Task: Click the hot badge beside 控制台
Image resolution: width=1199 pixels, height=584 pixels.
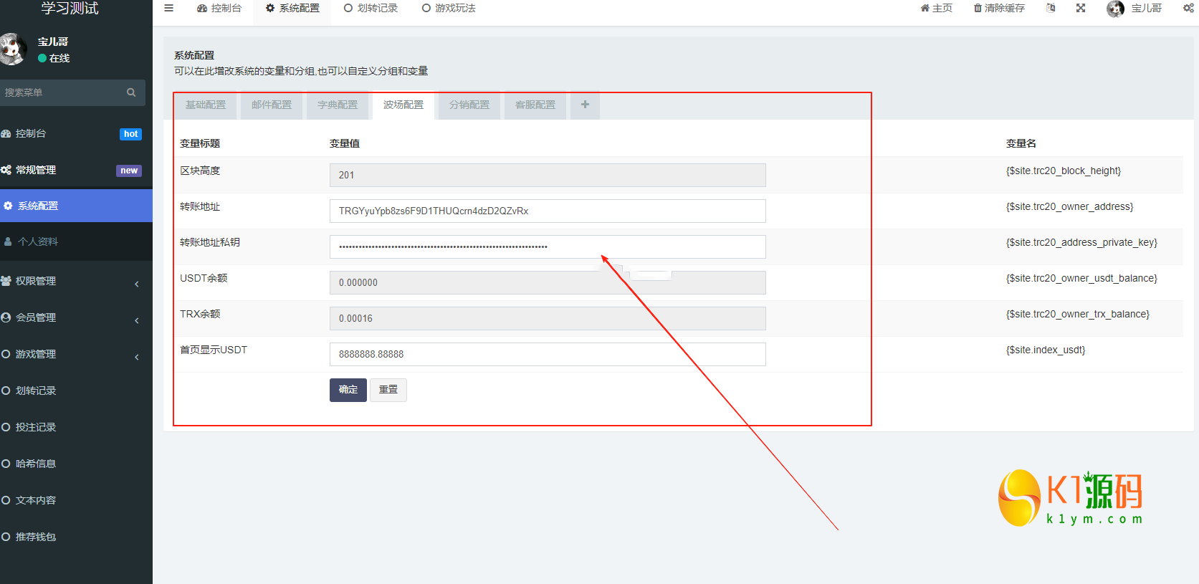Action: [130, 134]
